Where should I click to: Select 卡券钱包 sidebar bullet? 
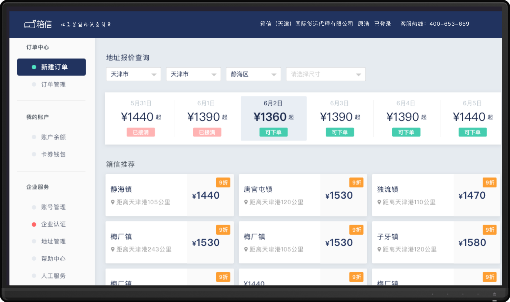34,154
